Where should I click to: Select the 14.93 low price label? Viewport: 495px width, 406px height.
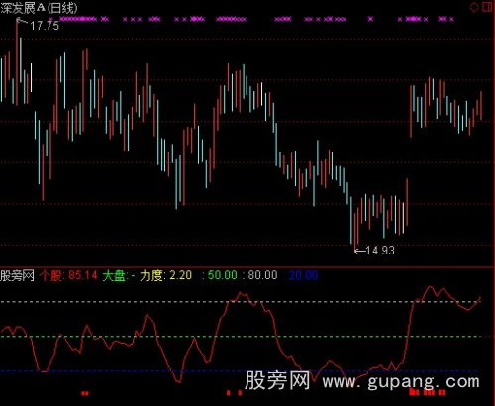pos(380,251)
